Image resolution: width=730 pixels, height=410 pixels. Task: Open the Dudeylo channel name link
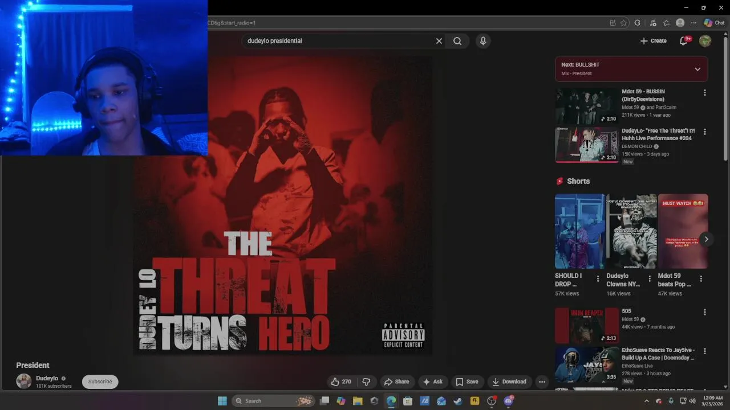[47, 378]
